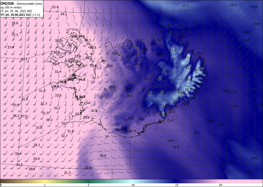Click the 33.4 value on the map
Screen dimensions: 263x187
(x=55, y=7)
